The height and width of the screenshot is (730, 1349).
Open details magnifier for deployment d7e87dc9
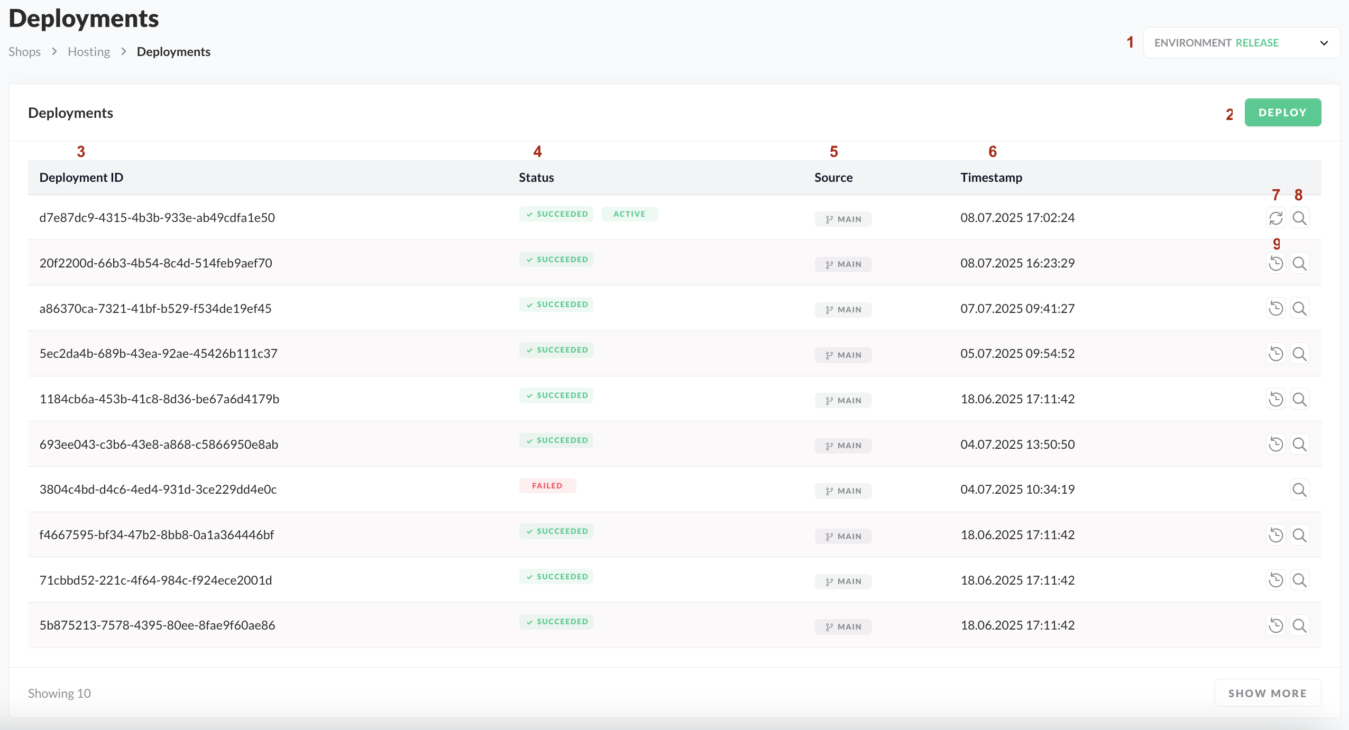(1299, 218)
